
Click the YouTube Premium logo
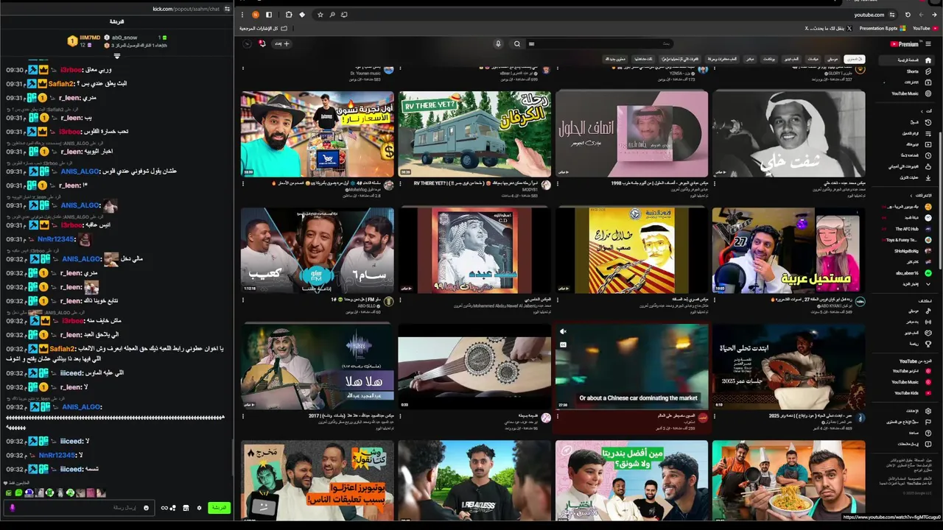[x=905, y=44]
